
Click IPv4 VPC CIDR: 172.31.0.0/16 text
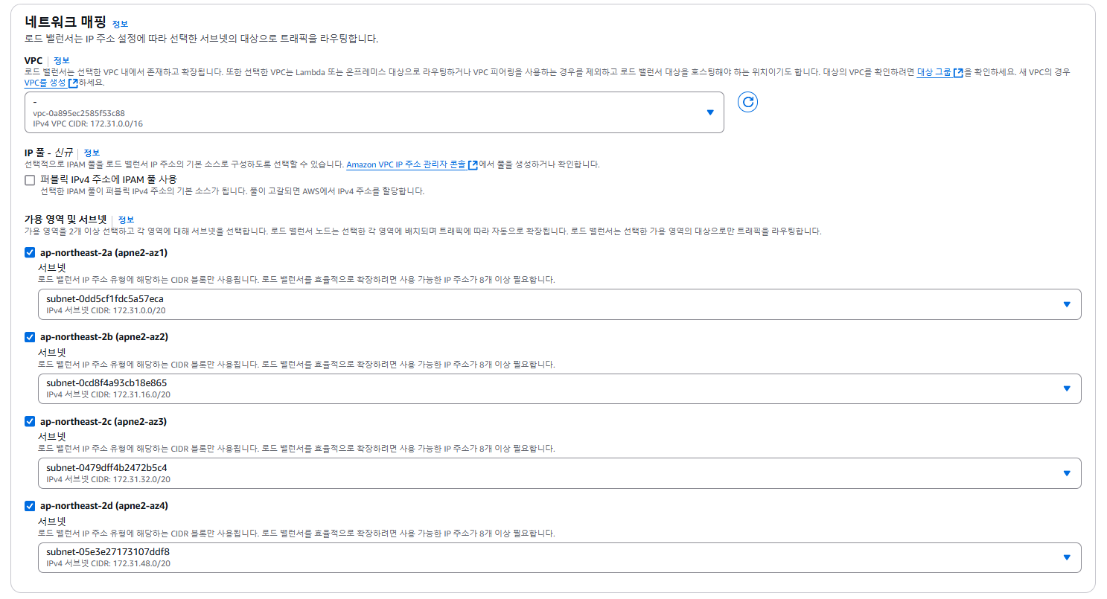coord(88,124)
